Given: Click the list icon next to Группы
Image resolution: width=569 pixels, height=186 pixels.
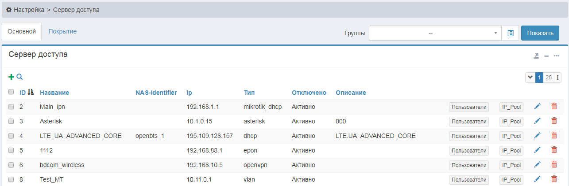Looking at the screenshot, I should (x=510, y=33).
